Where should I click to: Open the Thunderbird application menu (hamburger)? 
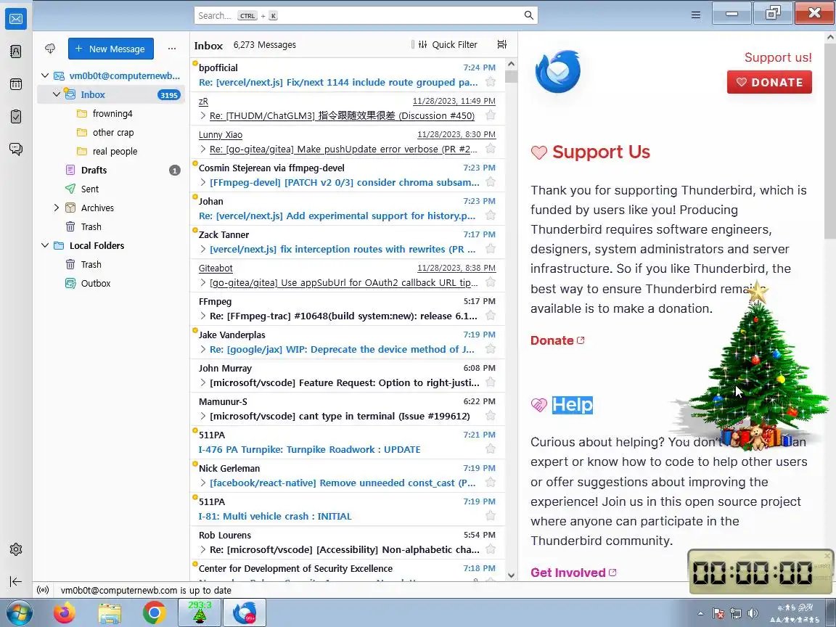(696, 15)
